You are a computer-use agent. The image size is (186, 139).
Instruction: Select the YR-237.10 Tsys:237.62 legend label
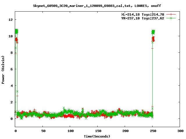[x=143, y=18]
